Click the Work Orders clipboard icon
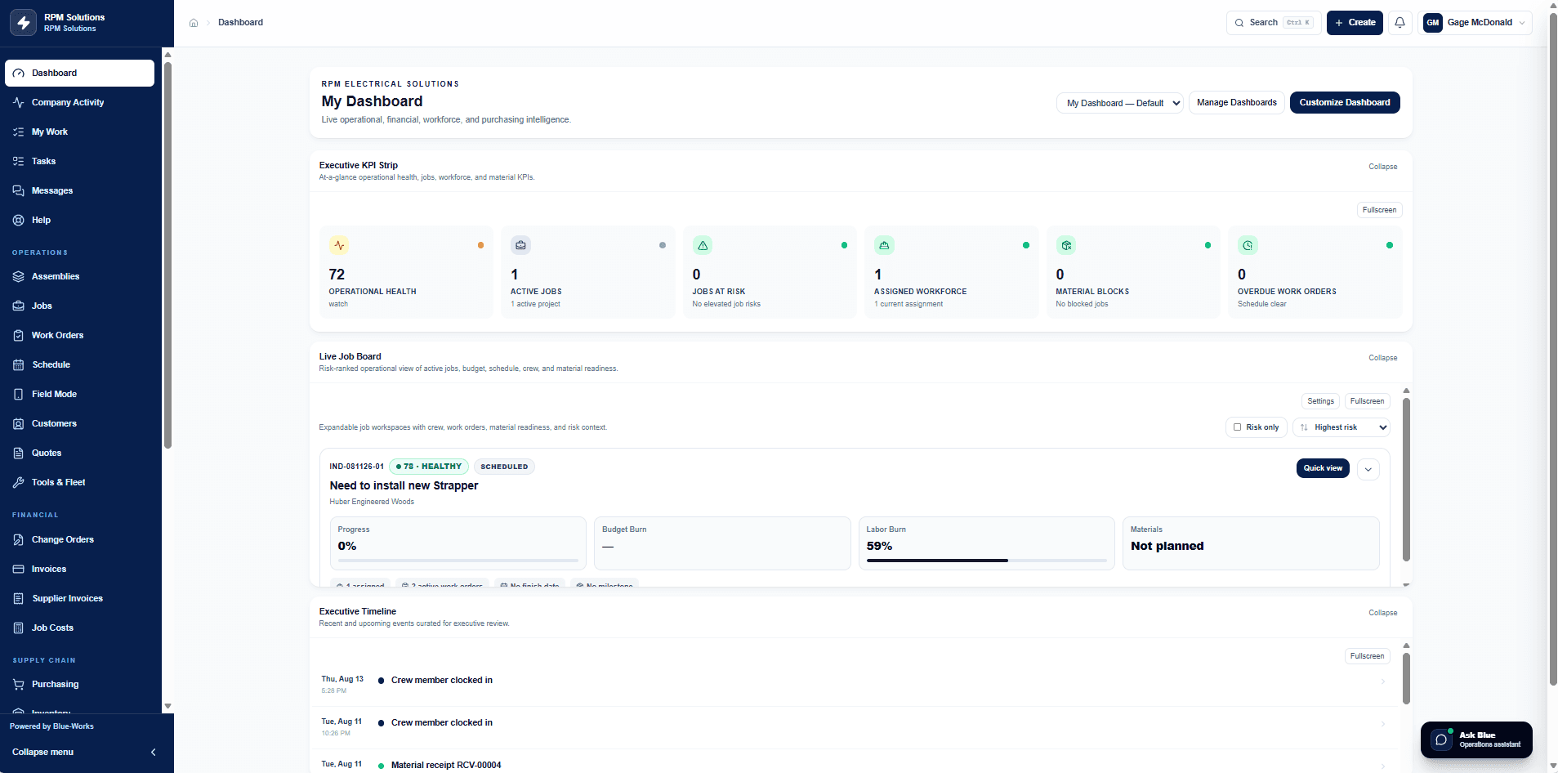Screen dimensions: 1558x773 tap(19, 336)
